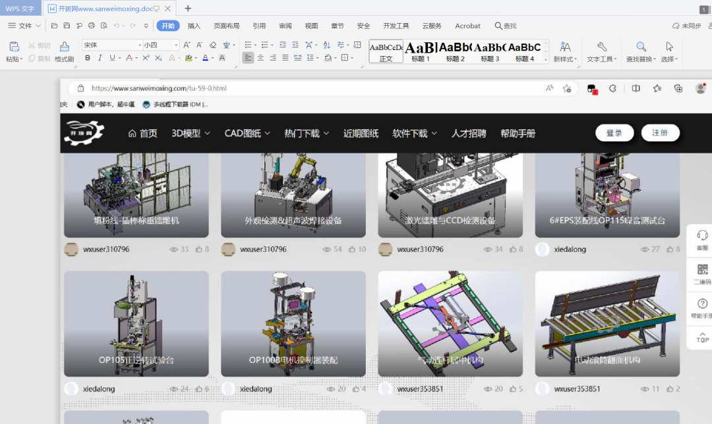Switch to the Acrobat ribbon tab
Screen dimensions: 712x424
(x=467, y=26)
